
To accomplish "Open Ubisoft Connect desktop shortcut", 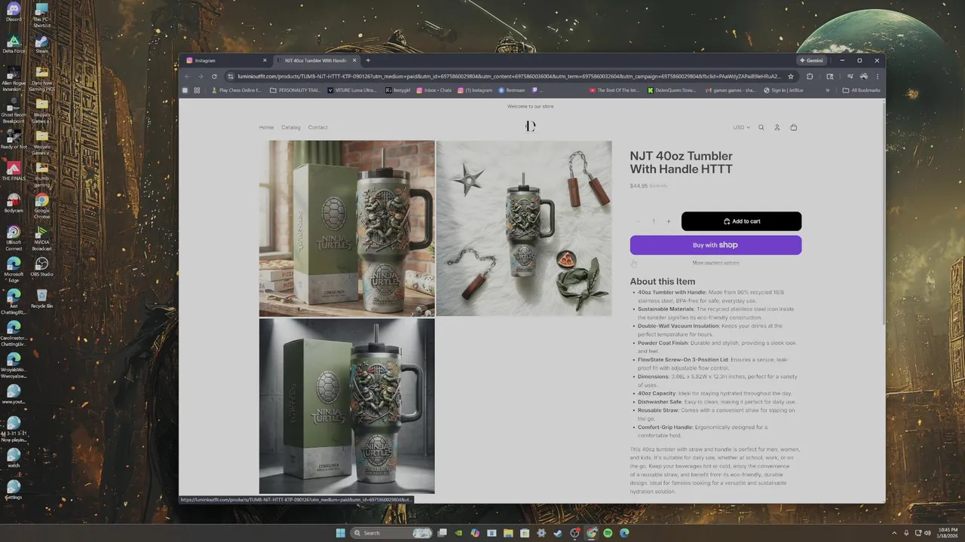I will click(x=14, y=236).
